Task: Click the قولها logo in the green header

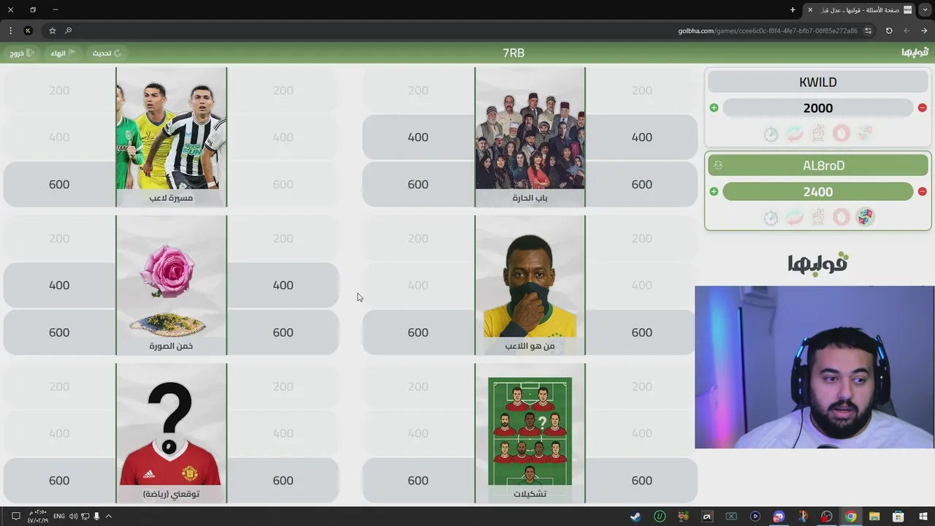Action: pos(915,53)
